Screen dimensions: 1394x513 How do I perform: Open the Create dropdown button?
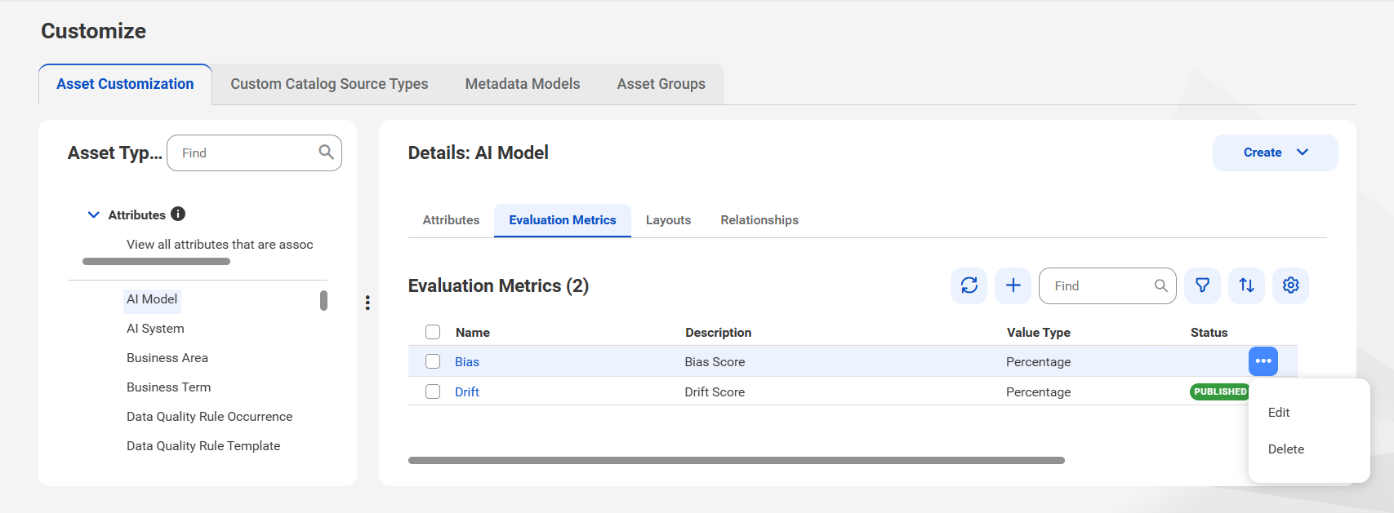tap(1275, 153)
